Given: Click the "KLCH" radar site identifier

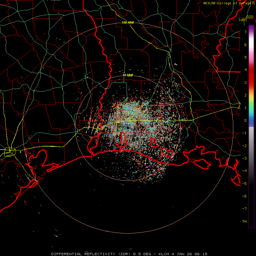Looking at the screenshot, I should pyautogui.click(x=164, y=254).
